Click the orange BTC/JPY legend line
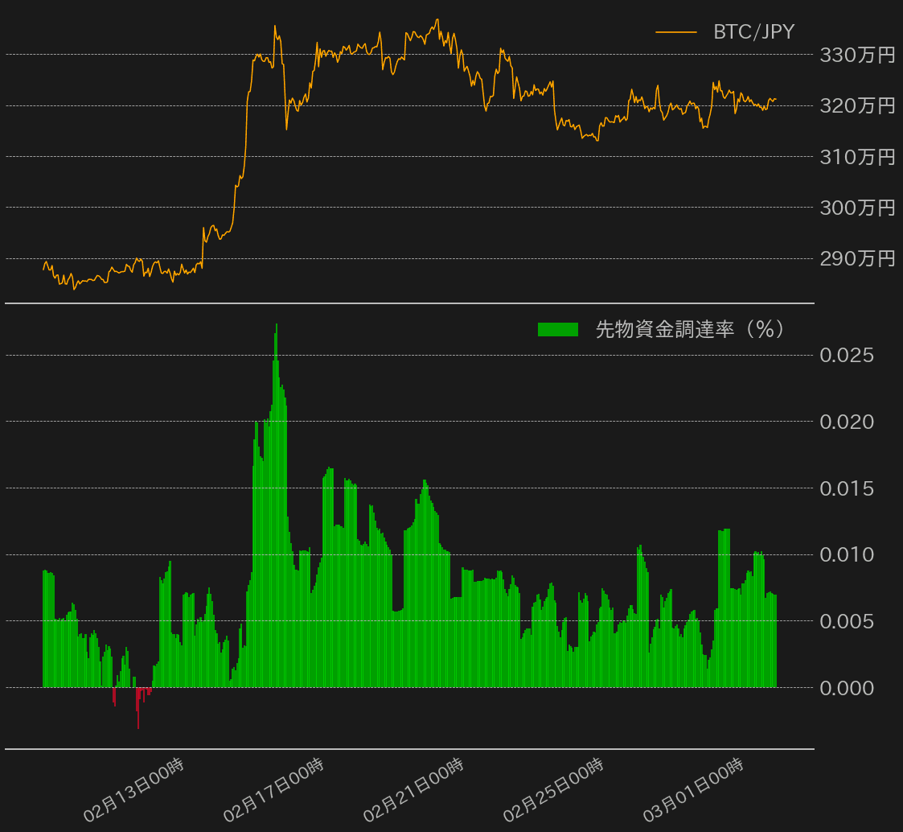 [675, 32]
